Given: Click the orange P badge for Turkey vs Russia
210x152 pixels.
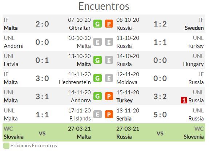Looking at the screenshot, I should click(x=109, y=96).
